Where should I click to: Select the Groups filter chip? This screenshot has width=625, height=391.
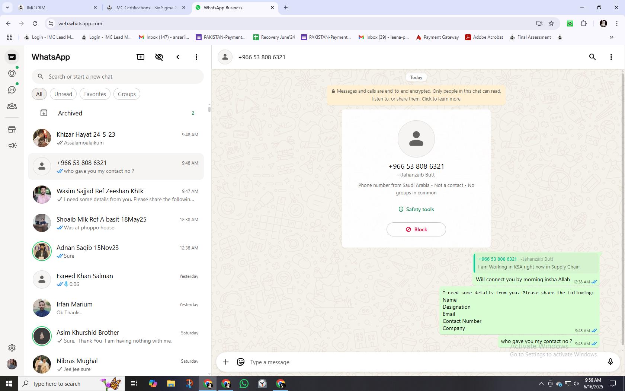(x=127, y=94)
